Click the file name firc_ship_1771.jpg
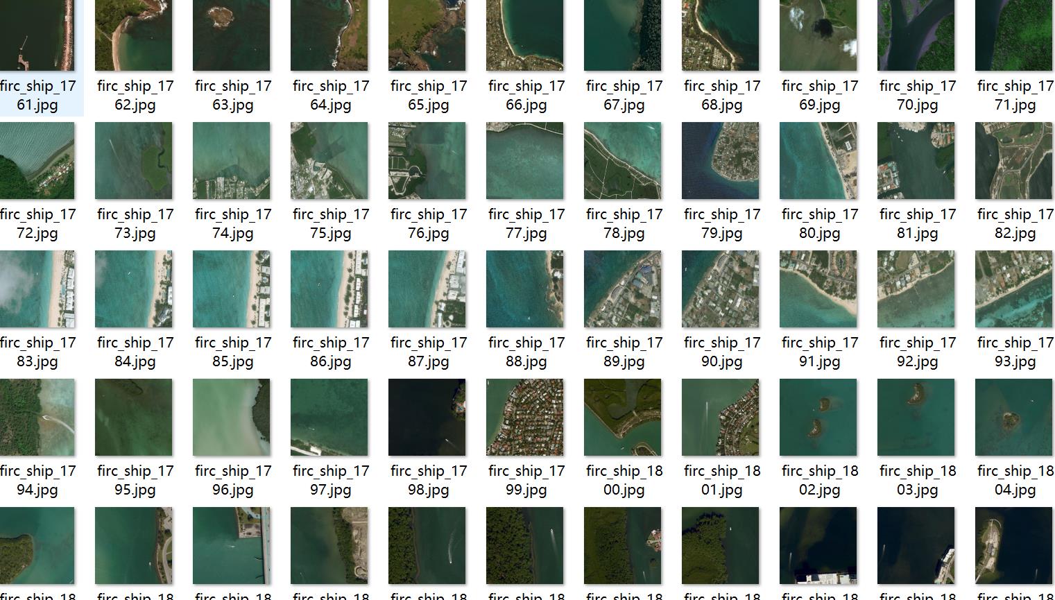Viewport: 1055px width, 600px height. click(1015, 96)
